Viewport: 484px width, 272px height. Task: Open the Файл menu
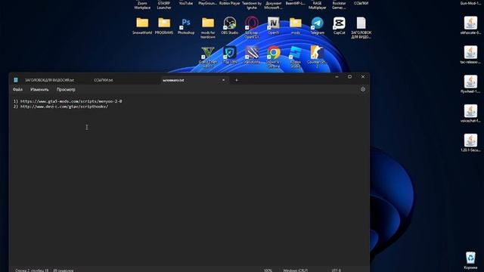click(17, 89)
